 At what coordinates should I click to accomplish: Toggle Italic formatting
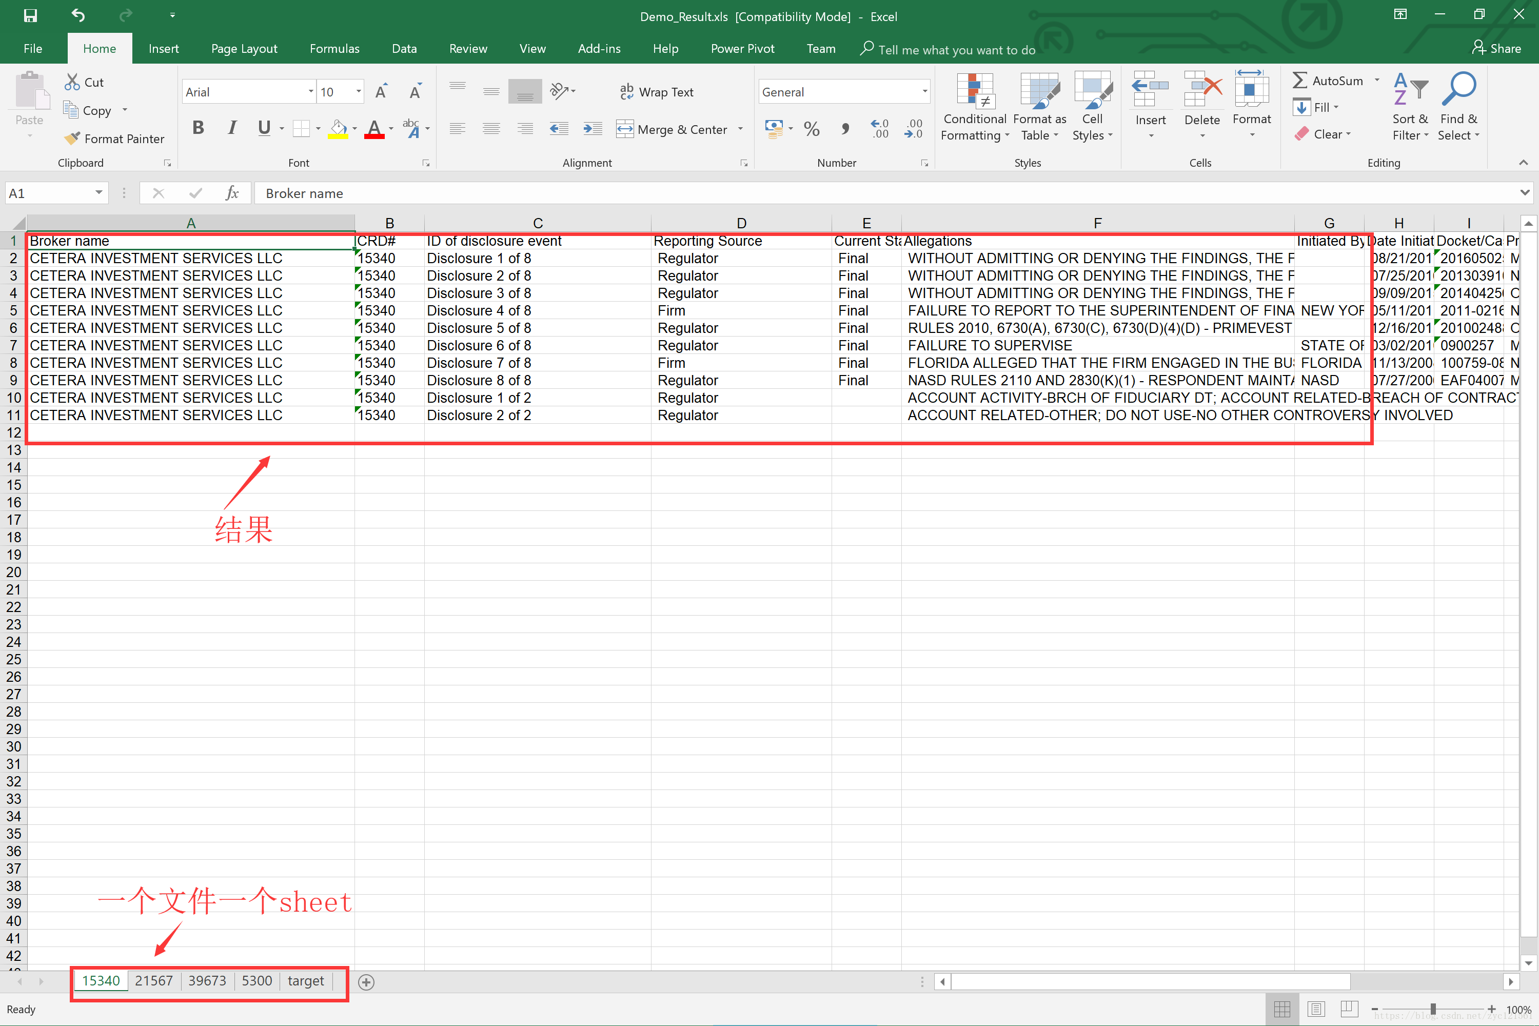232,128
